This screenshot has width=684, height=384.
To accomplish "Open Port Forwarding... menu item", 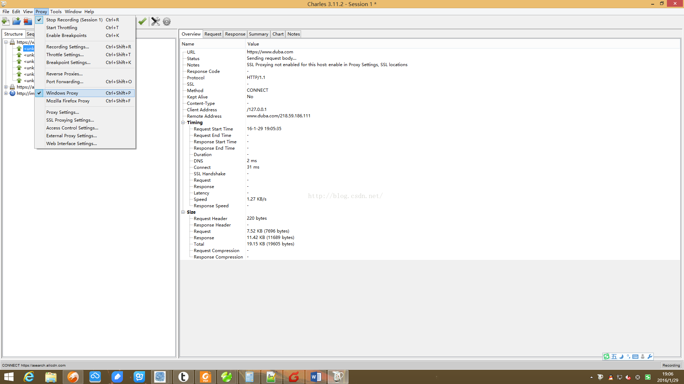I will pos(85,82).
